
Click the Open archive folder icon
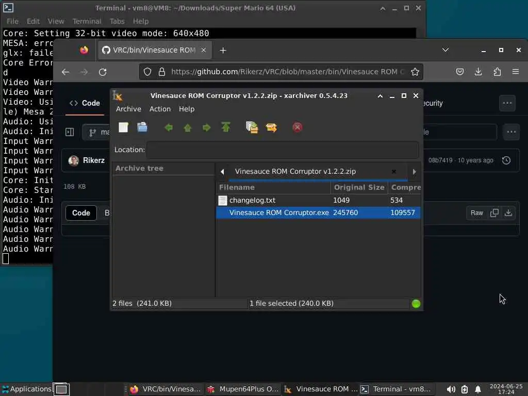pos(142,127)
